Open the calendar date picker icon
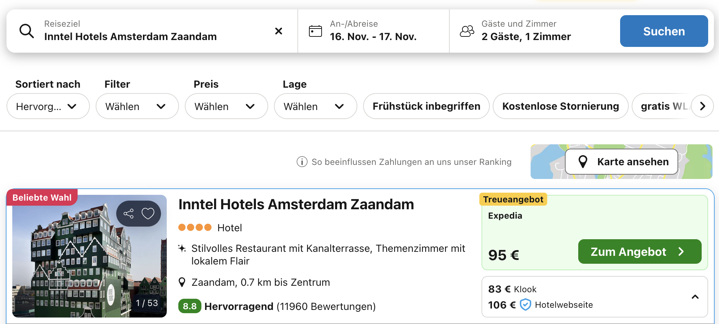Image resolution: width=719 pixels, height=324 pixels. point(315,31)
